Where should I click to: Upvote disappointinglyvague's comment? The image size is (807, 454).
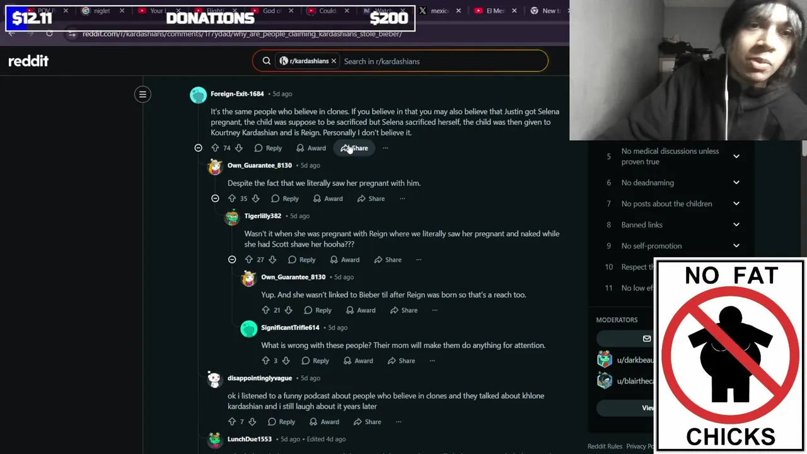click(232, 422)
